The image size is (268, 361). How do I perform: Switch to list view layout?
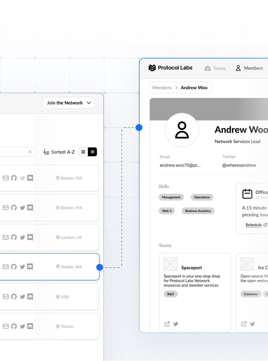click(x=92, y=152)
